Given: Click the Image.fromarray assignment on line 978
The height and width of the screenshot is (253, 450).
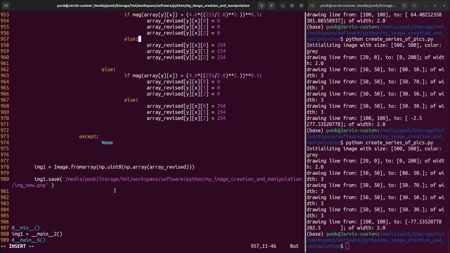Looking at the screenshot, I should coord(114,167).
